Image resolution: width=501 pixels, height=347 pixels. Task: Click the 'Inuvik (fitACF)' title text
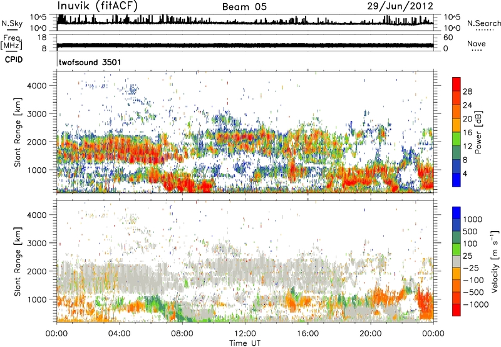click(x=98, y=6)
